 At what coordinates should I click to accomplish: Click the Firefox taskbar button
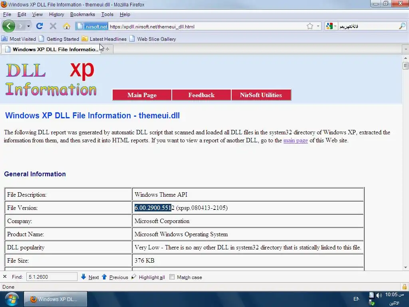(56, 299)
